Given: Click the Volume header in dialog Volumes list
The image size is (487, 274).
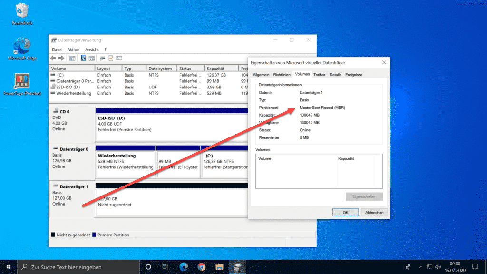Looking at the screenshot, I should tap(296, 159).
